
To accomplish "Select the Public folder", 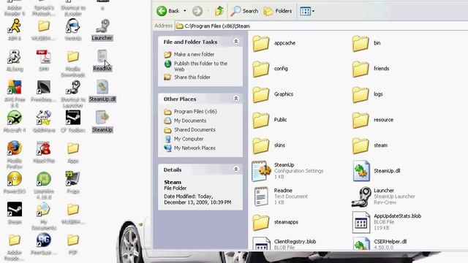I will (270, 120).
